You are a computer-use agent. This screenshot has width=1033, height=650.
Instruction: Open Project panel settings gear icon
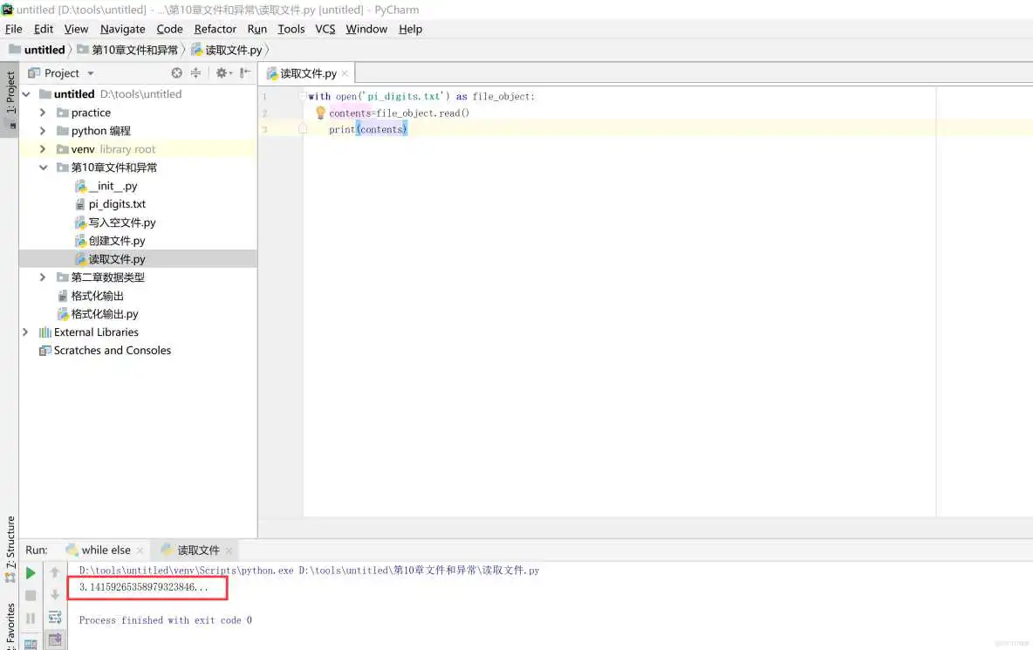(x=221, y=73)
